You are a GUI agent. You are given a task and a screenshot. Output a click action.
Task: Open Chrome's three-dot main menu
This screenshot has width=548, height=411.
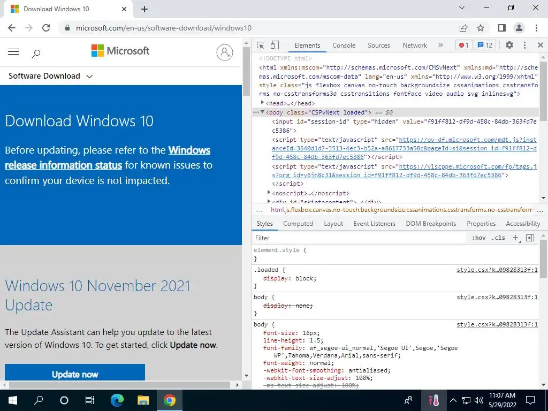click(536, 28)
